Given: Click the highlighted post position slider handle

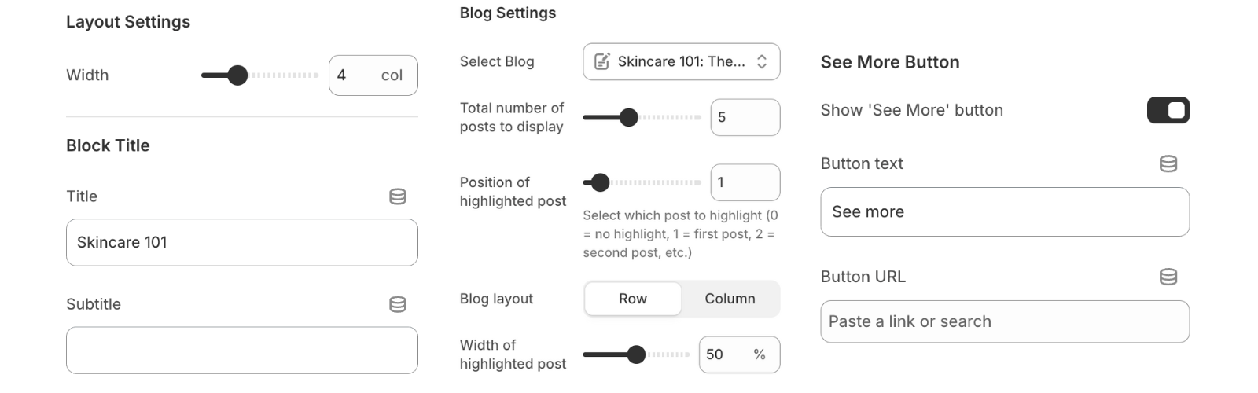Looking at the screenshot, I should pyautogui.click(x=600, y=182).
